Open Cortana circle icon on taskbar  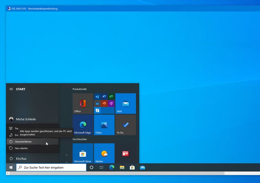[91, 167]
